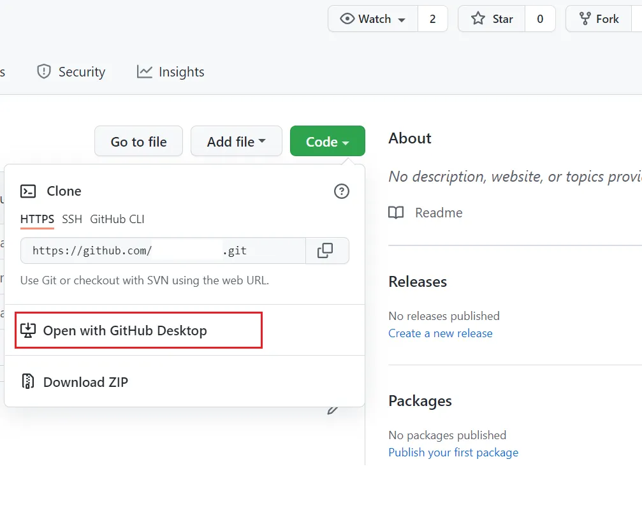Click the clone URL input field
Image resolution: width=642 pixels, height=508 pixels.
click(163, 250)
